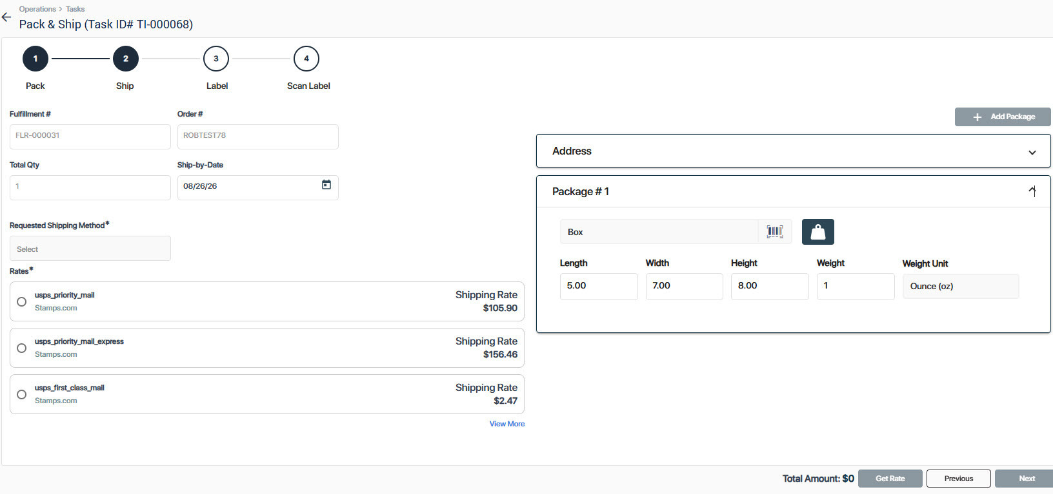The image size is (1053, 494).
Task: Select the usps_priority_mail_express rate radio button
Action: point(22,348)
